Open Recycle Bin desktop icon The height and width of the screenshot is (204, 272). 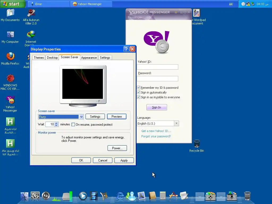pyautogui.click(x=197, y=146)
